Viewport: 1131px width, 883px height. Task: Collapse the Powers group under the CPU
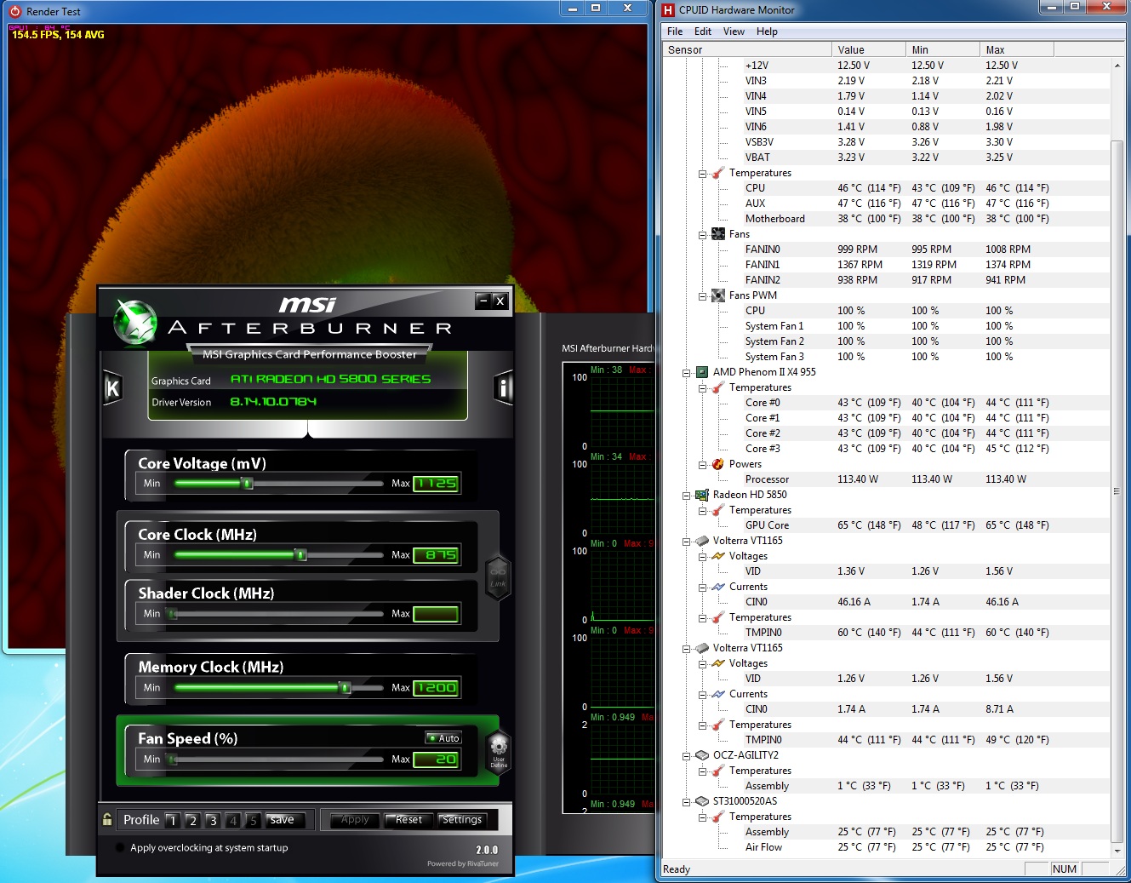(703, 465)
